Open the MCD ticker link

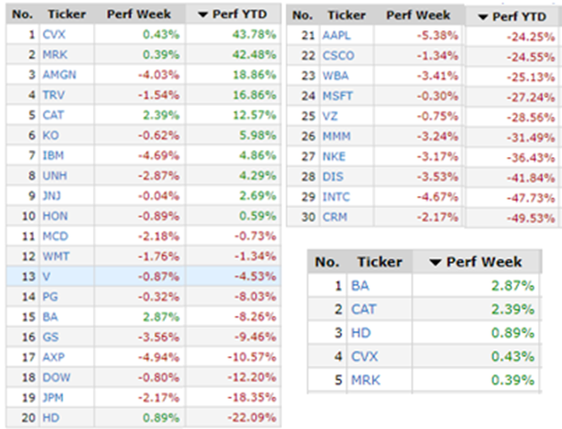tap(55, 236)
